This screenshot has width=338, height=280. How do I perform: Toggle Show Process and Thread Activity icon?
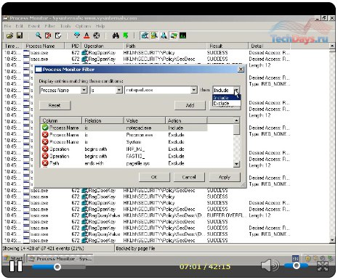(174, 36)
